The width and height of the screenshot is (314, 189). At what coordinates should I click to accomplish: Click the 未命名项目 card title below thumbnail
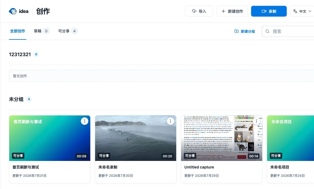[x=280, y=167]
